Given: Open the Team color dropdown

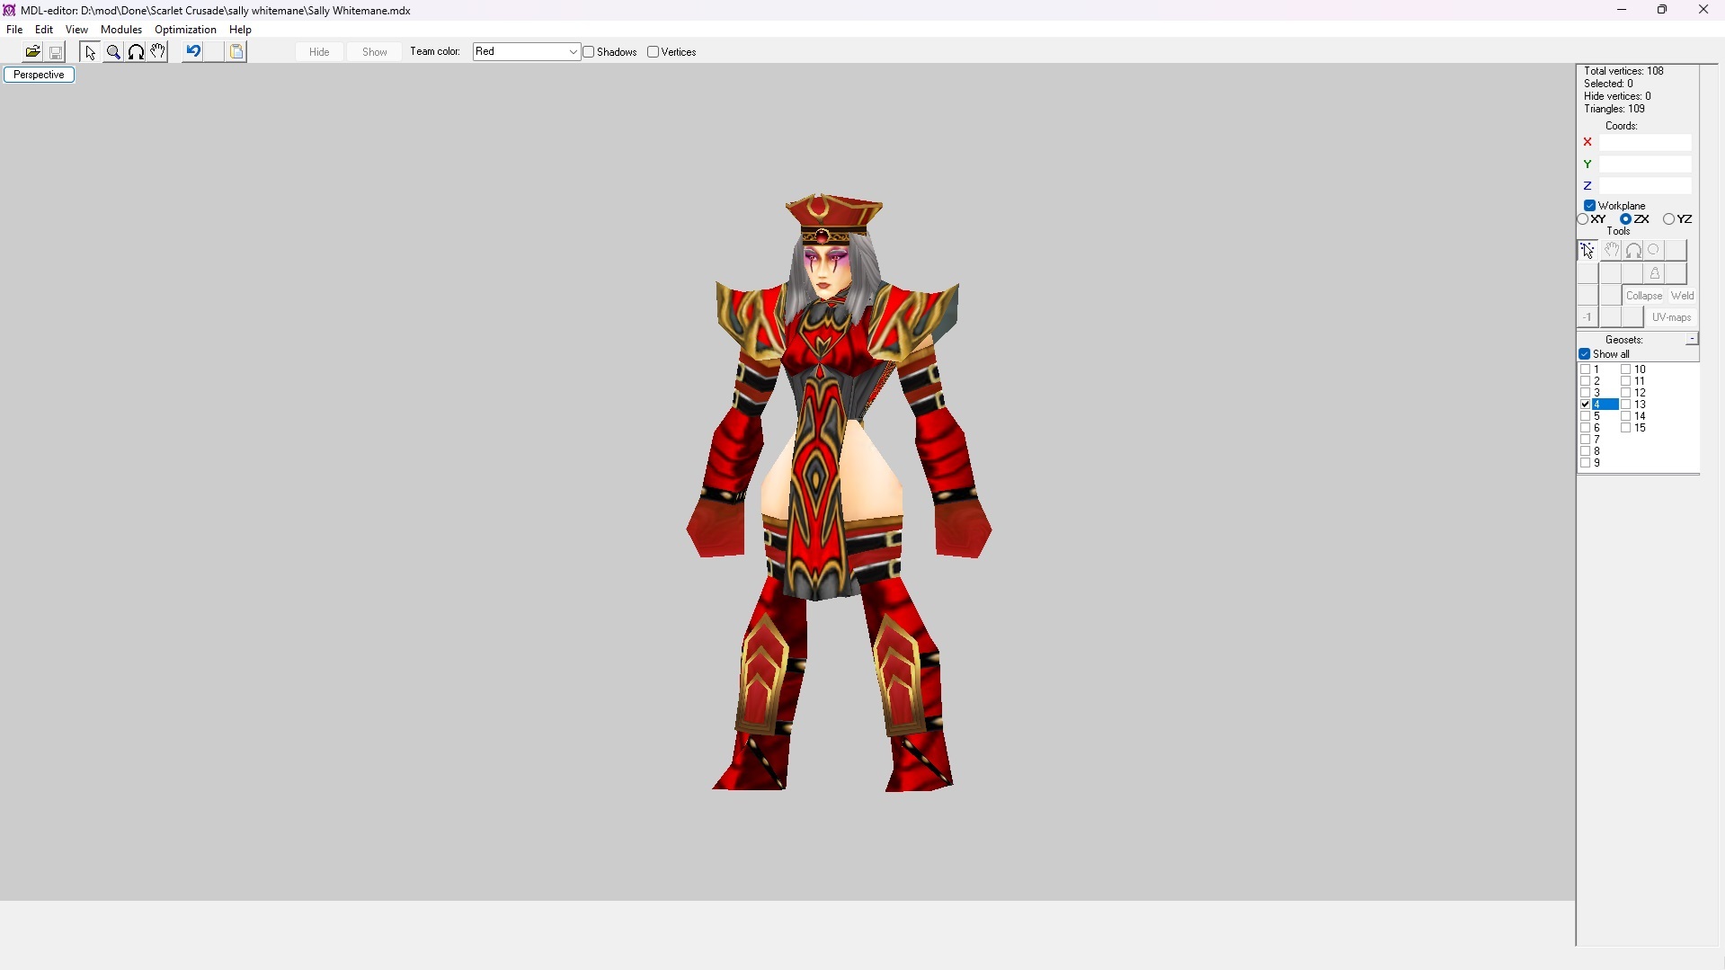Looking at the screenshot, I should click(x=527, y=52).
